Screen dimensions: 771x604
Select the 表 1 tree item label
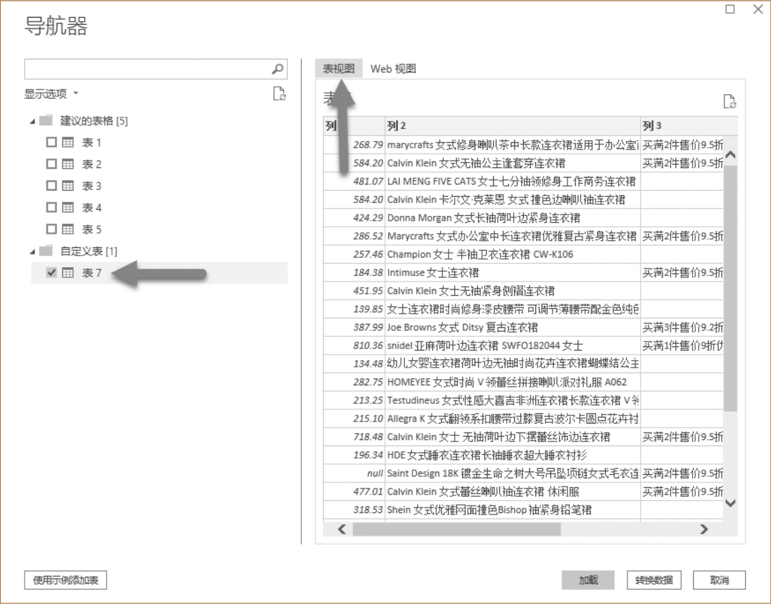(x=92, y=143)
